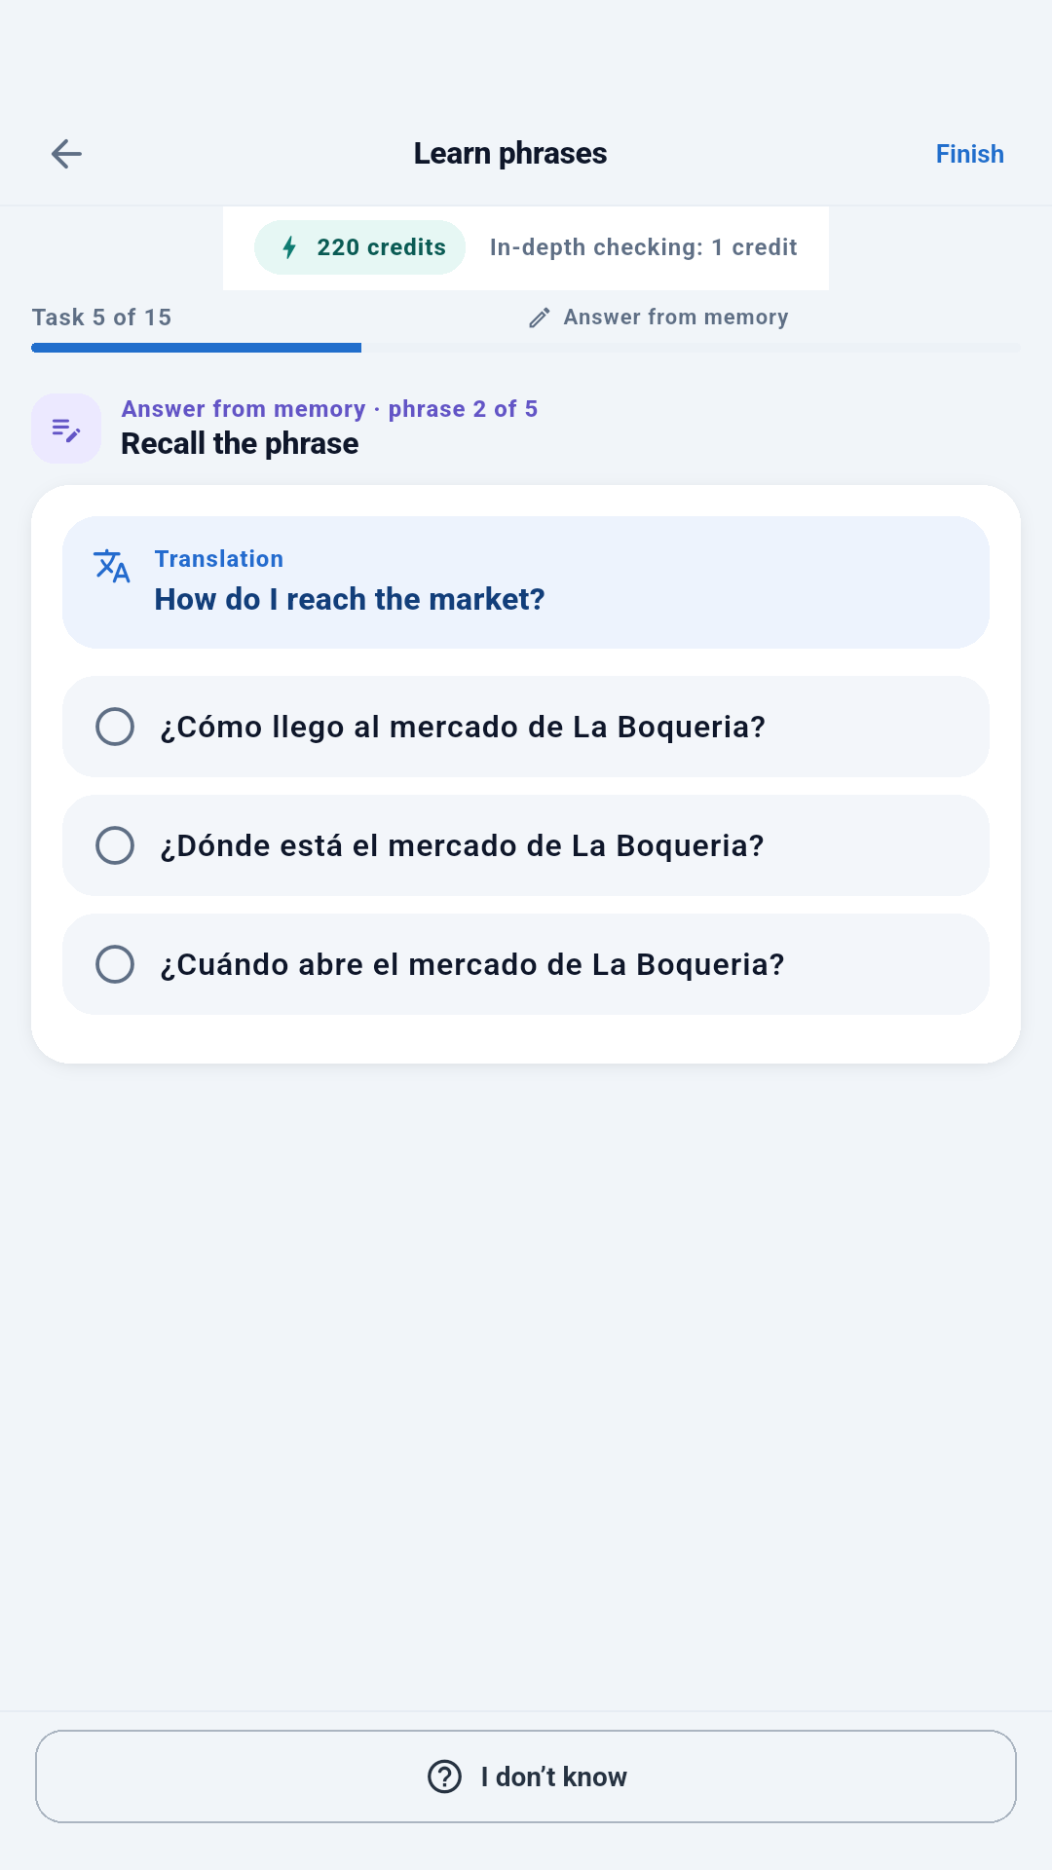Click the Learn phrases title
This screenshot has width=1052, height=1870.
(x=509, y=154)
